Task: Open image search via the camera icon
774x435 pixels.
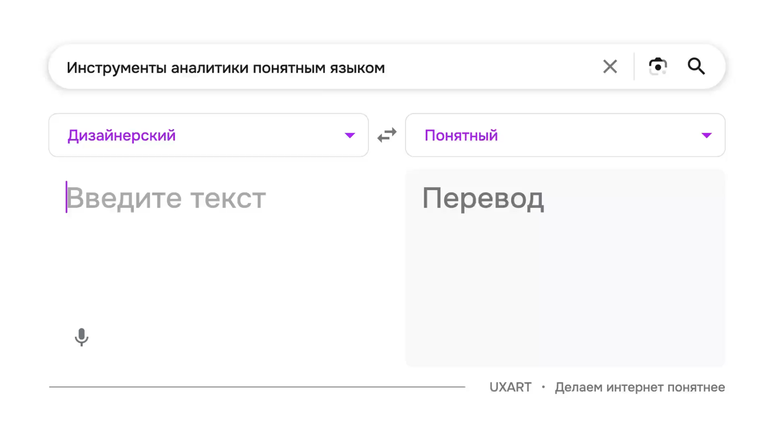Action: coord(657,67)
